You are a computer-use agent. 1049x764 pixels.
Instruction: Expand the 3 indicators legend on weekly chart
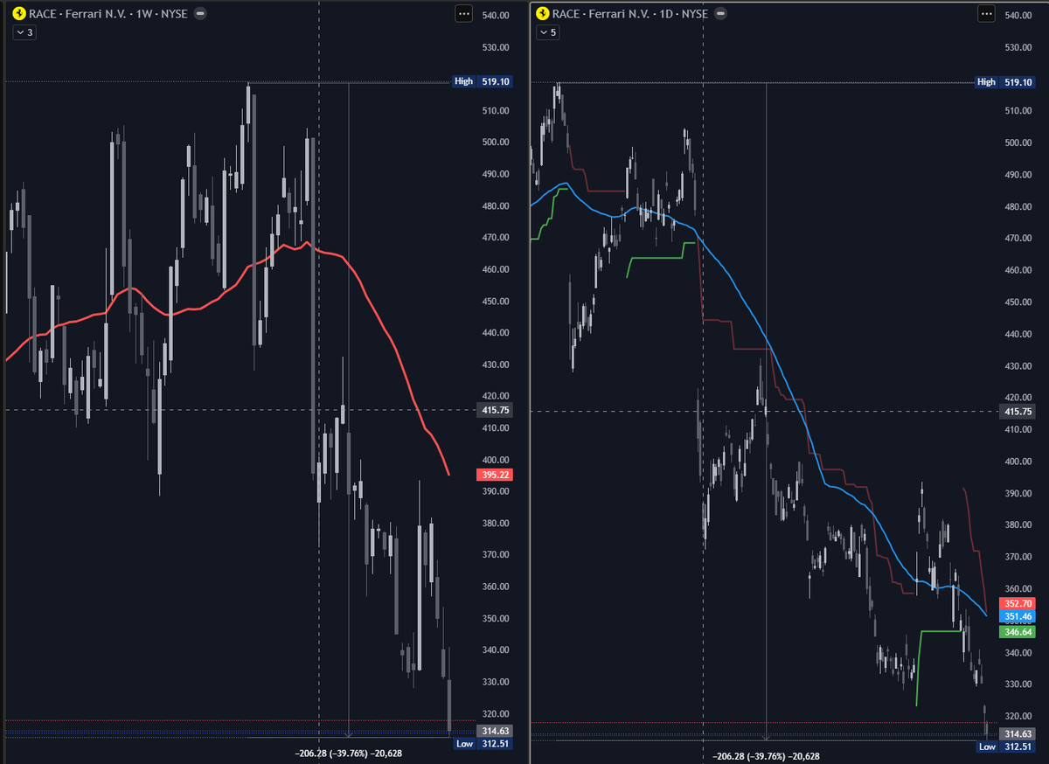pyautogui.click(x=24, y=32)
